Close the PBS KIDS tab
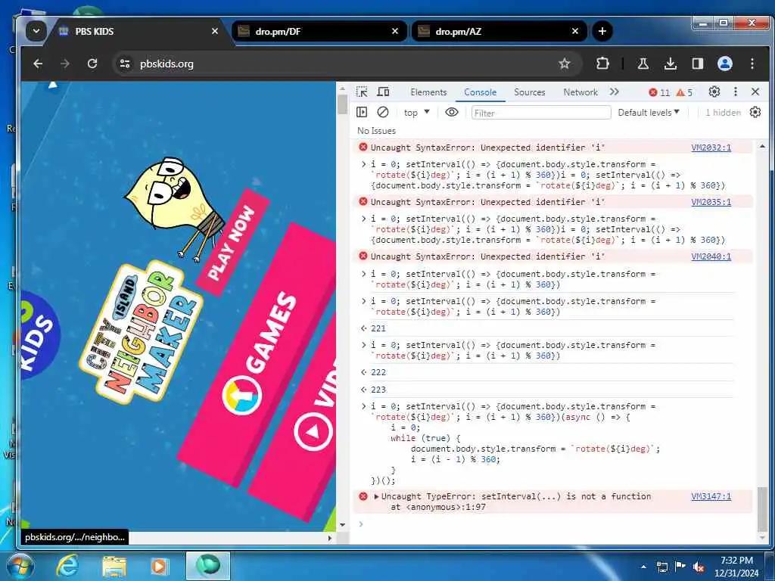 coord(214,31)
